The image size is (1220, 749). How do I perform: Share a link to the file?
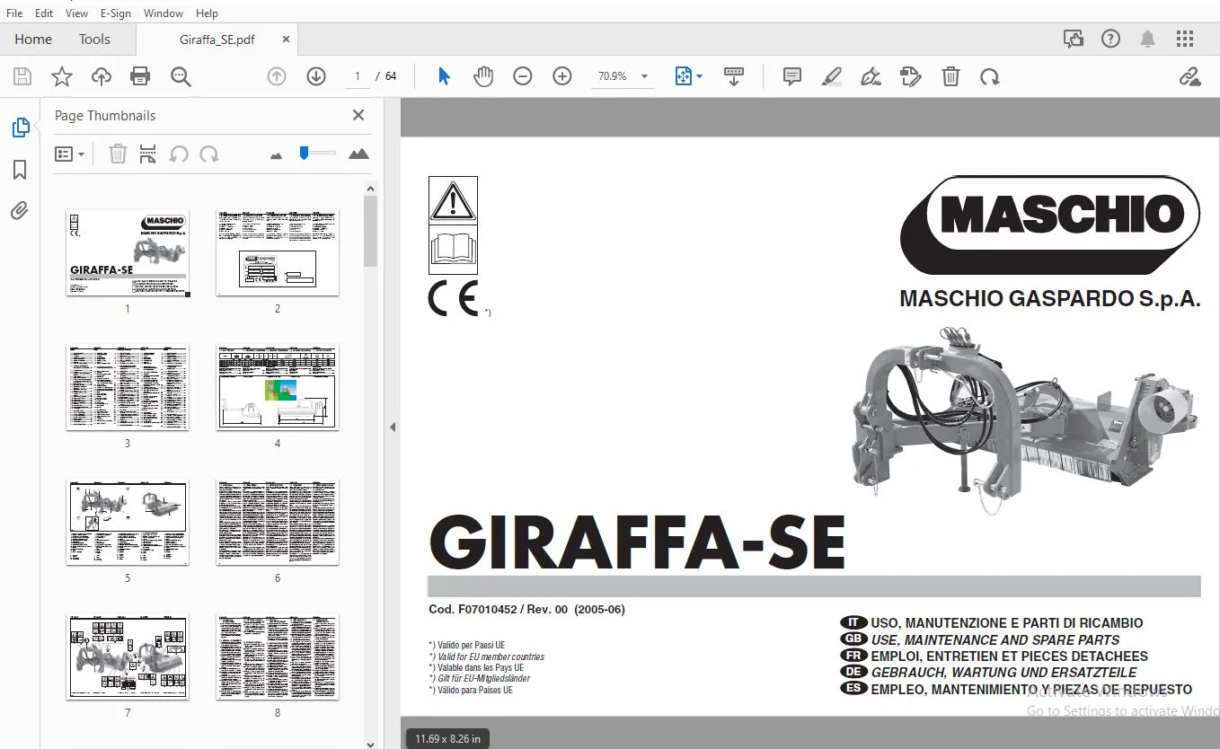coord(1190,77)
